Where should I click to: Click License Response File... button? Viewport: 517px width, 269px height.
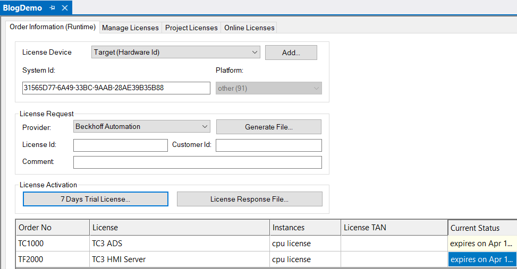pyautogui.click(x=250, y=199)
